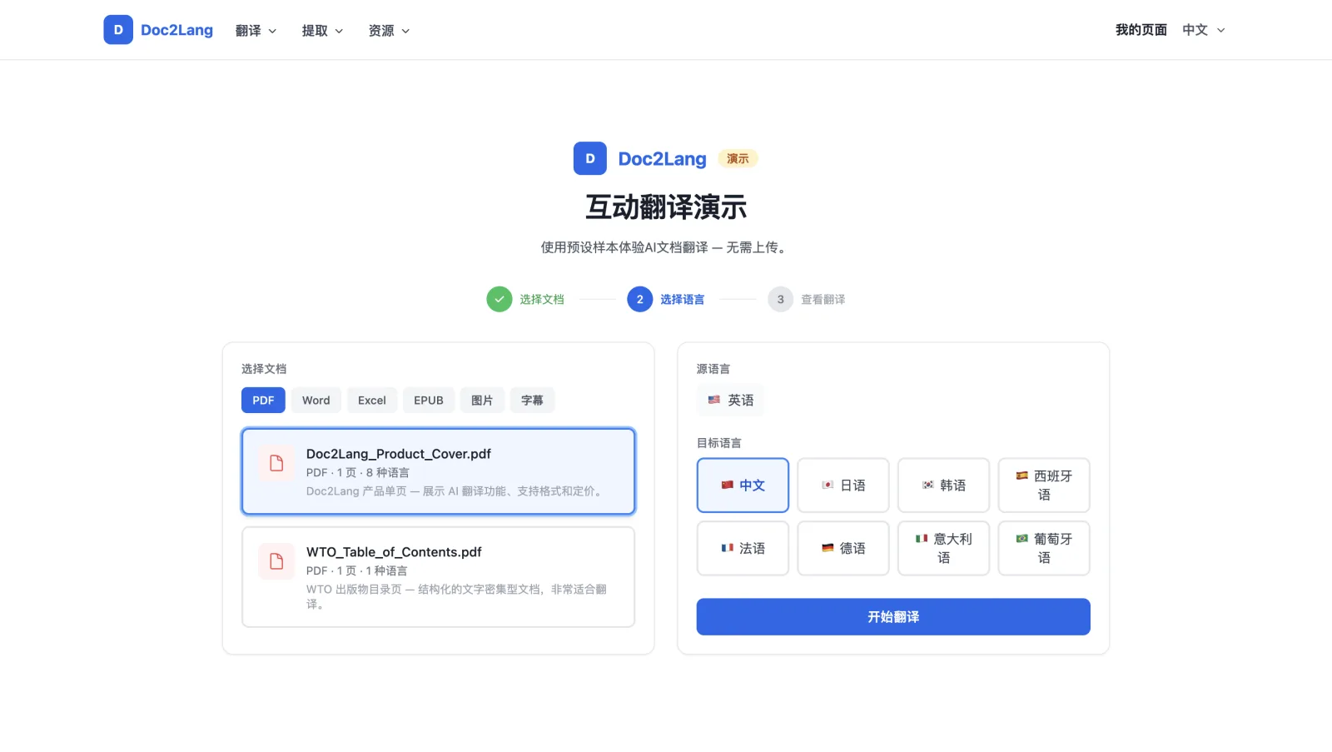
Task: Open the 资源 dropdown menu
Action: point(389,31)
